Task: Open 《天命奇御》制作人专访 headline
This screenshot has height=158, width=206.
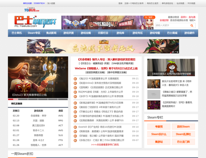Action: (106, 59)
